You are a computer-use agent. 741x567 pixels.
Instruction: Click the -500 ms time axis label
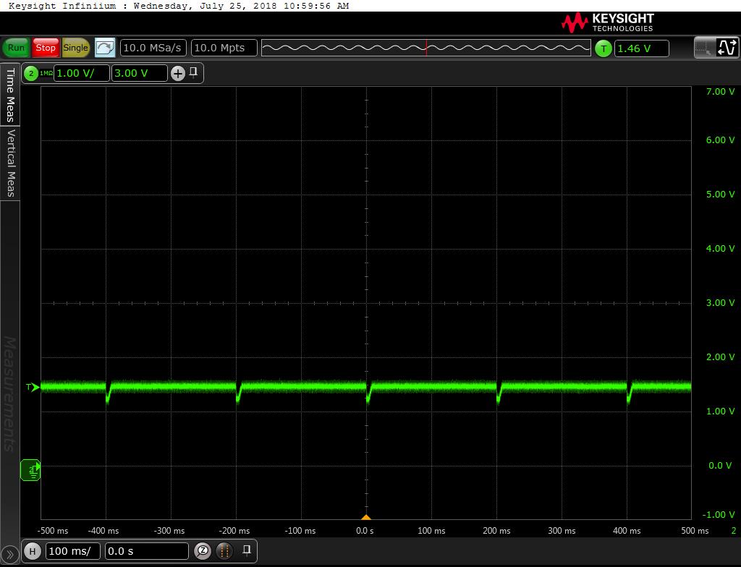[x=52, y=531]
